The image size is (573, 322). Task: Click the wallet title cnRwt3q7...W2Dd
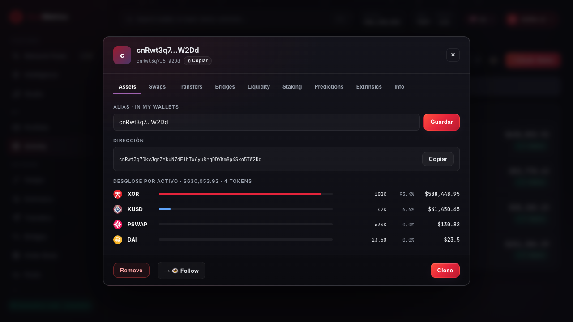tap(168, 51)
